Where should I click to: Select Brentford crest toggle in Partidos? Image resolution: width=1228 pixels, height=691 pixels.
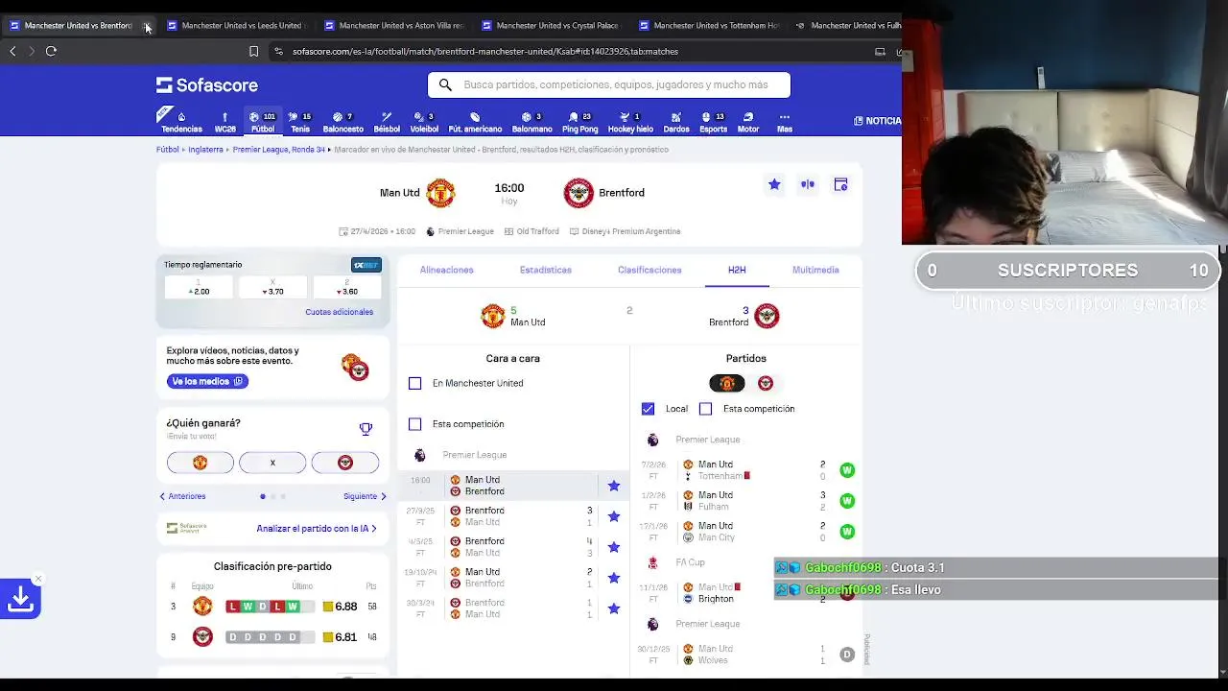766,383
